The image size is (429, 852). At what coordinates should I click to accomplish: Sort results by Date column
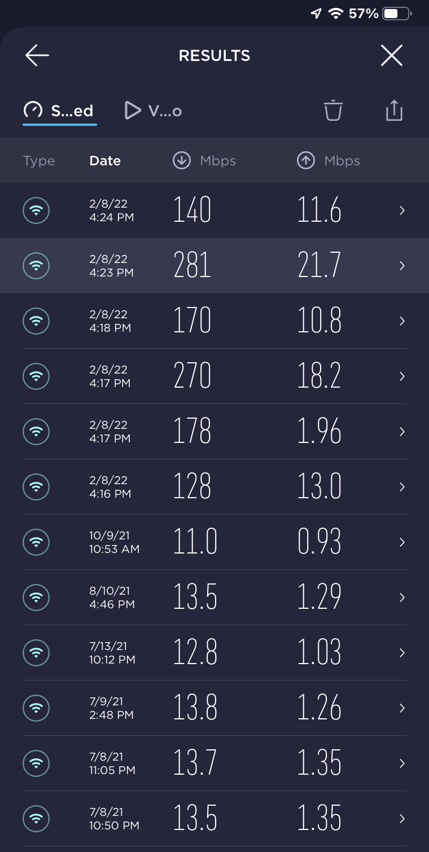105,161
